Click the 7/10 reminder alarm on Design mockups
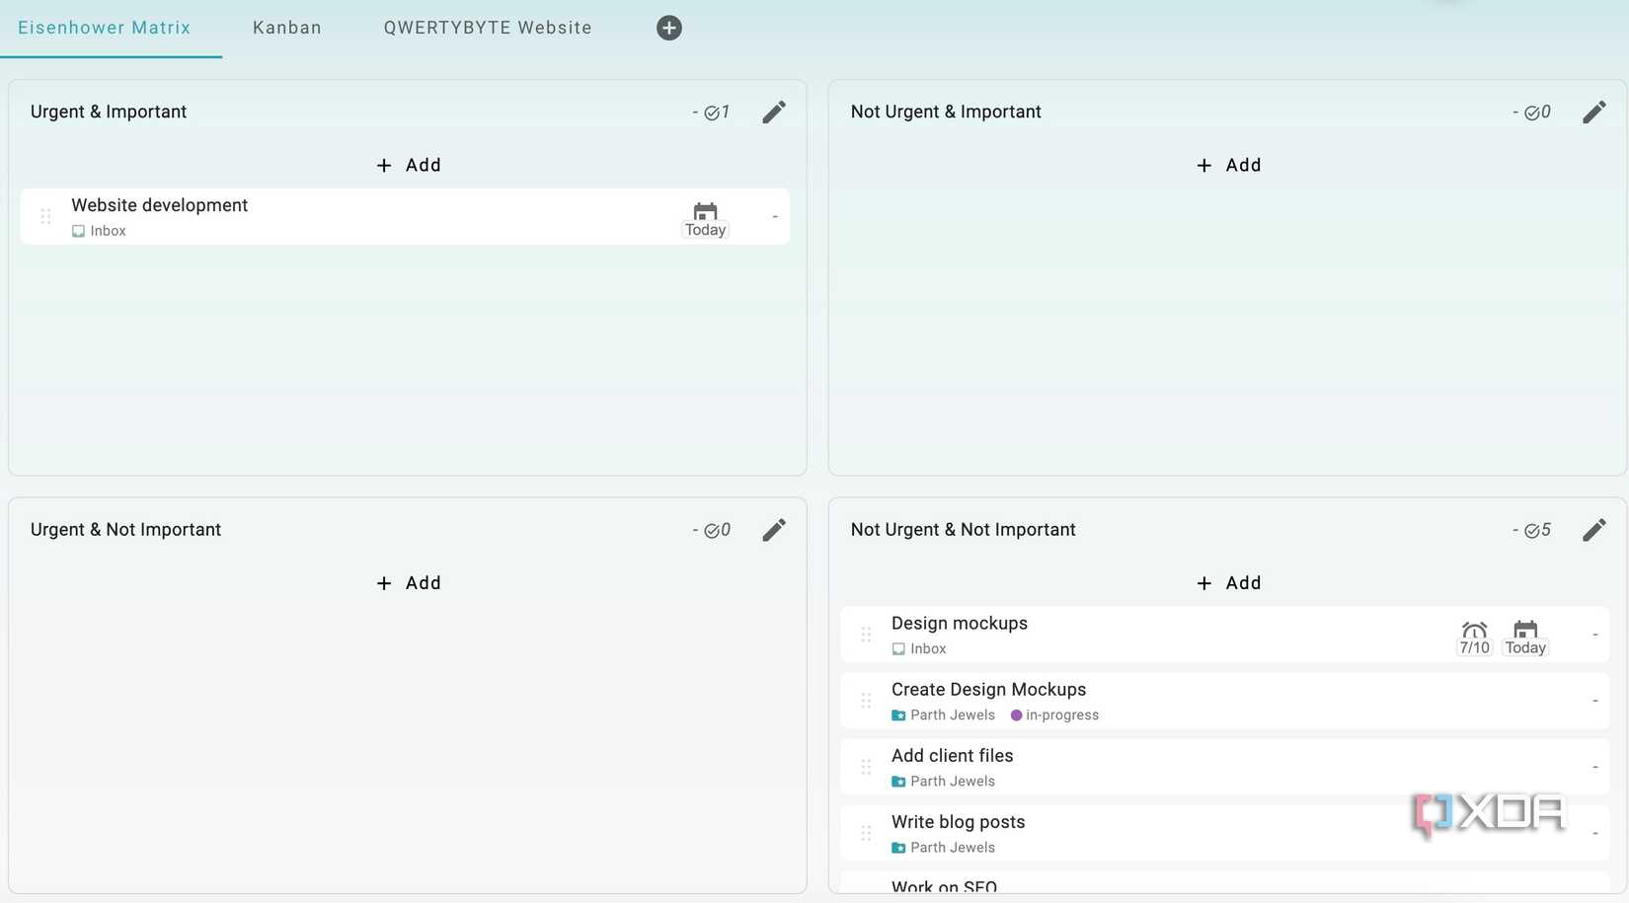Viewport: 1629px width, 903px height. pyautogui.click(x=1474, y=638)
